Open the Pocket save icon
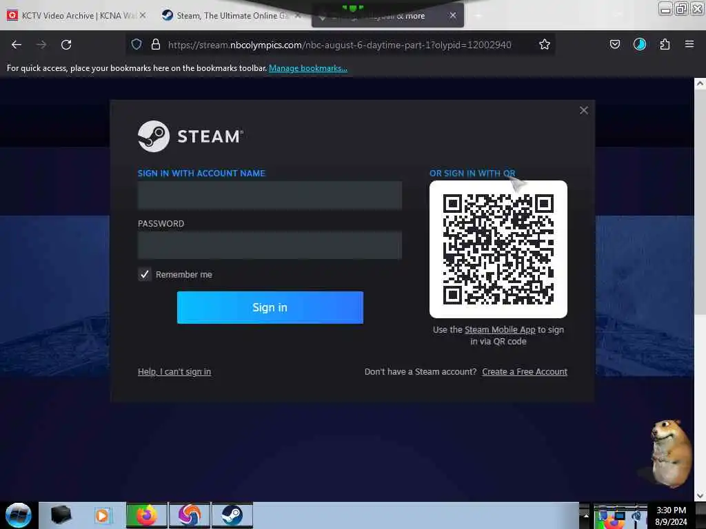Screen dimensions: 706x529 [x=614, y=44]
